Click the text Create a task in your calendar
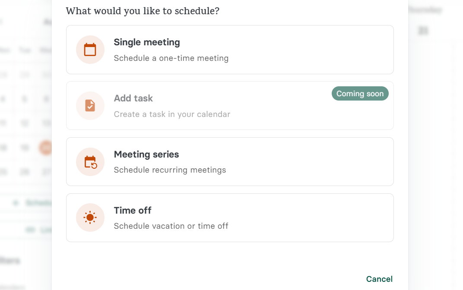 172,114
